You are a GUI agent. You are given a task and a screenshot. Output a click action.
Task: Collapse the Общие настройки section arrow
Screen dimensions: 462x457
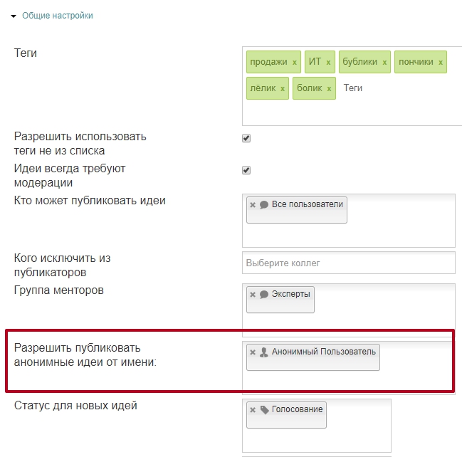click(14, 16)
